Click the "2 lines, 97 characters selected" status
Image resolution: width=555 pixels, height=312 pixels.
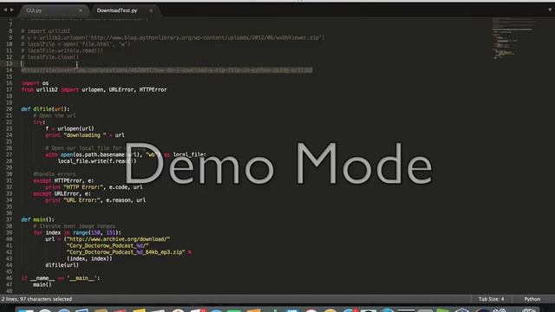click(x=36, y=299)
